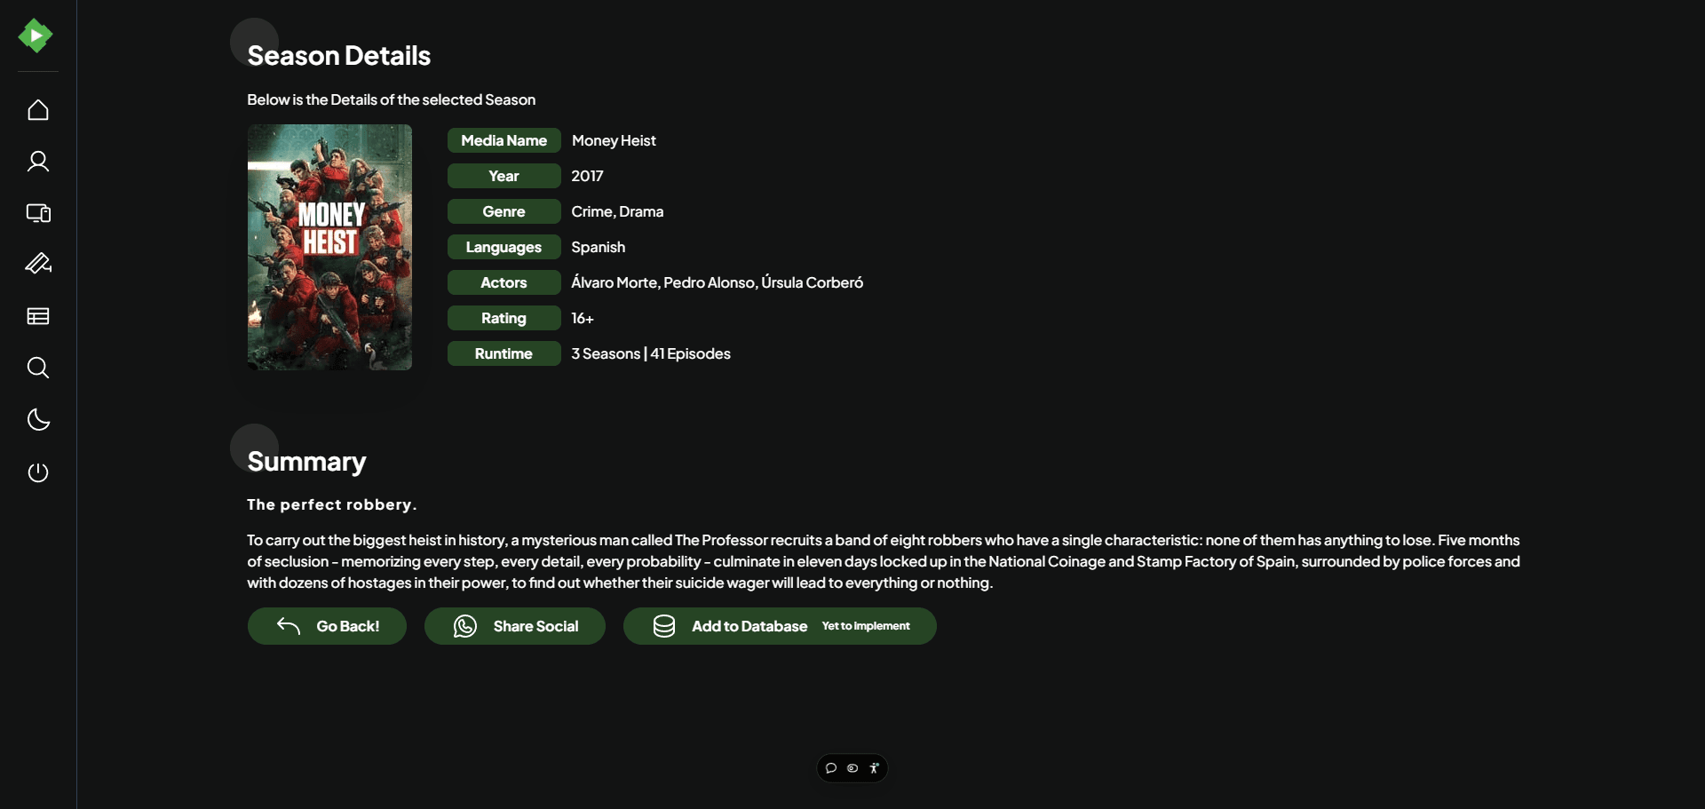Image resolution: width=1705 pixels, height=809 pixels.
Task: Click the green play logo icon
Action: [x=36, y=36]
